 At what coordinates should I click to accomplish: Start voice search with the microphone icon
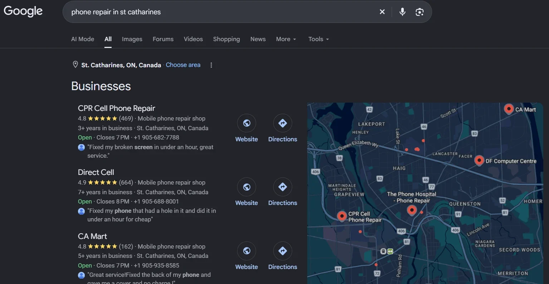tap(402, 12)
